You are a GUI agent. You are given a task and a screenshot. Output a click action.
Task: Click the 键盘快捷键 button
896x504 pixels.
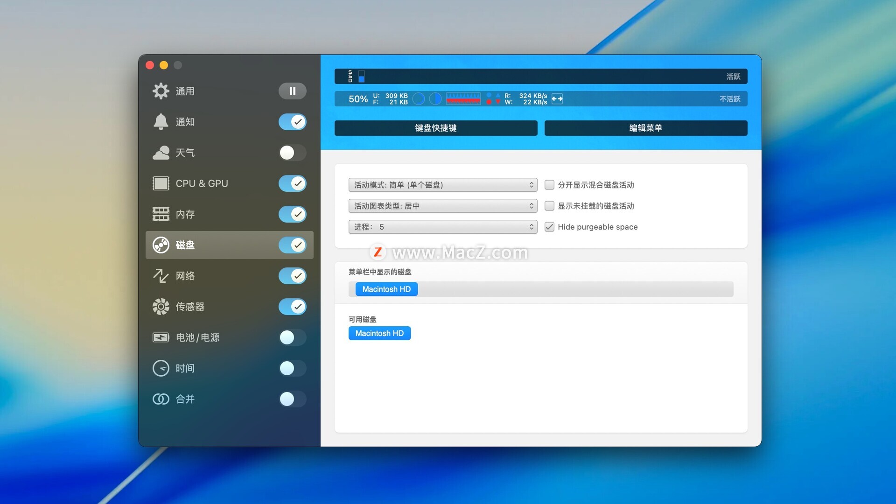(x=435, y=128)
